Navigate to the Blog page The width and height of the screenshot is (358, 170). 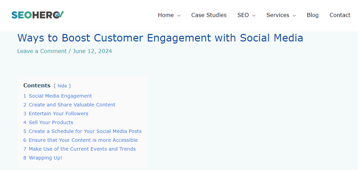[312, 15]
